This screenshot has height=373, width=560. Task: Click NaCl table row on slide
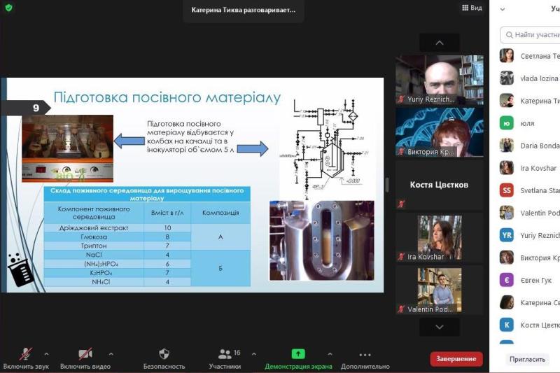[x=117, y=255]
